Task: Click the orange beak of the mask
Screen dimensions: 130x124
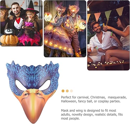Action: click(33, 106)
